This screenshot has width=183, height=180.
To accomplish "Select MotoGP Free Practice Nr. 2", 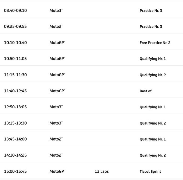I will tap(155, 43).
